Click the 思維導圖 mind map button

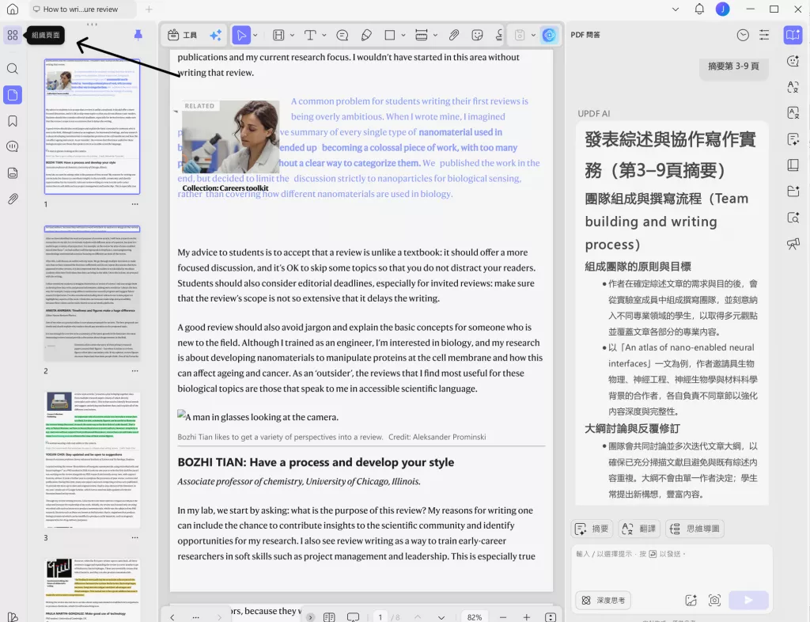[x=695, y=529]
